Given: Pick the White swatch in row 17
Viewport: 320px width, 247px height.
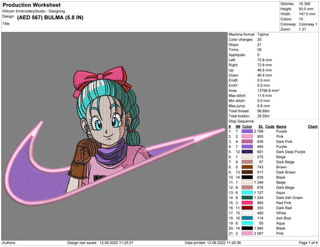Looking at the screenshot, I should coord(247,213).
